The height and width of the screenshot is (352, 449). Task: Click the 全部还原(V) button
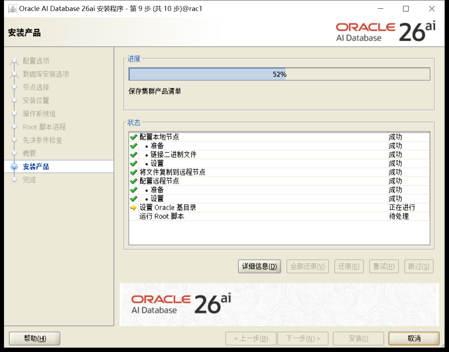pyautogui.click(x=308, y=266)
